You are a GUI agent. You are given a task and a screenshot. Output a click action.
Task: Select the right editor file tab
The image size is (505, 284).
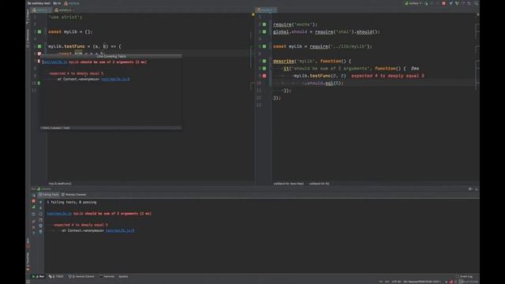point(266,10)
